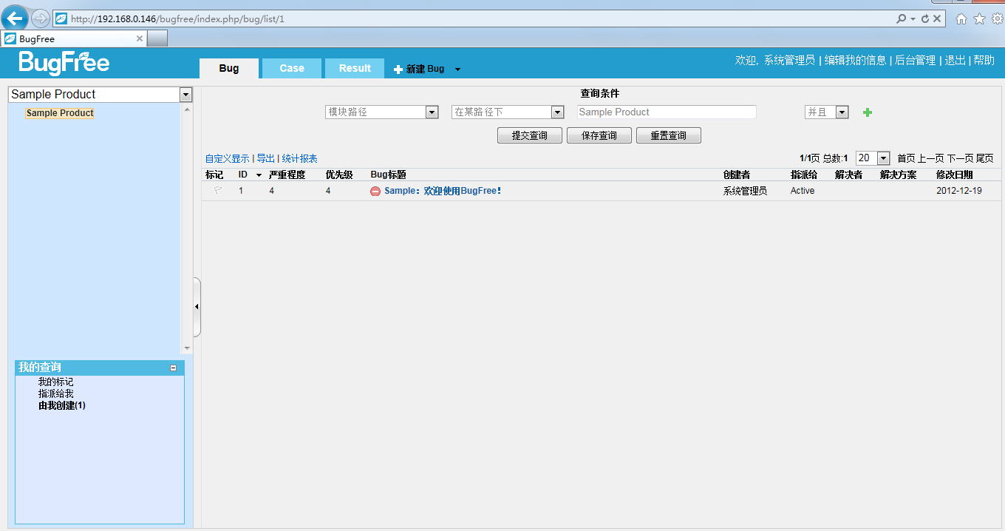Open page size 20 dropdown
Screen dimensions: 1005x531
(883, 158)
